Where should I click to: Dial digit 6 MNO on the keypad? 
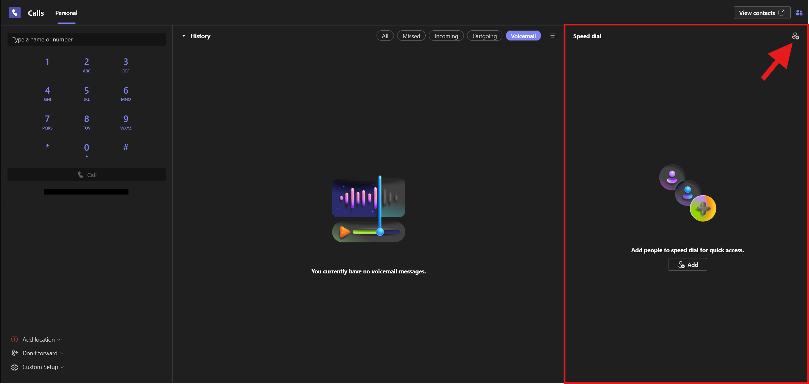point(126,94)
